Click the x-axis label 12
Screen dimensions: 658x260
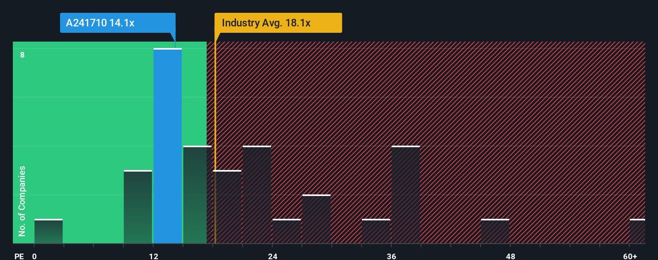coord(154,256)
